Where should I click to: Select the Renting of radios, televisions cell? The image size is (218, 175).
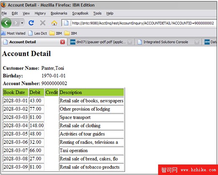point(92,142)
